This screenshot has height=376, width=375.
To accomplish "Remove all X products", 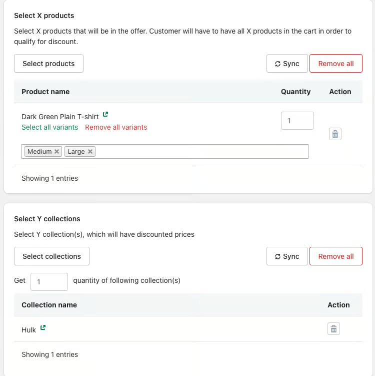I will [335, 64].
